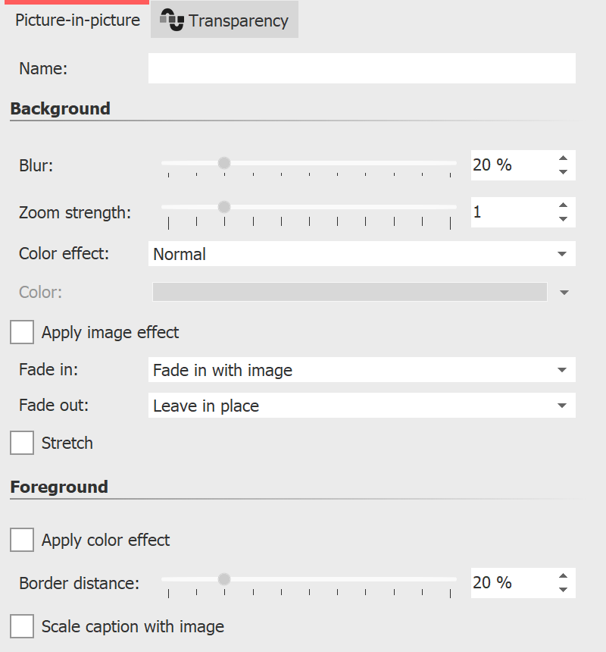
Task: Check Scale caption with image
Action: 21,626
